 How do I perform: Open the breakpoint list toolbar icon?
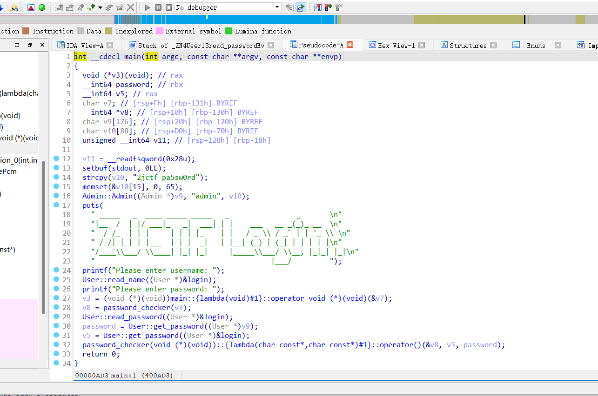[x=318, y=7]
